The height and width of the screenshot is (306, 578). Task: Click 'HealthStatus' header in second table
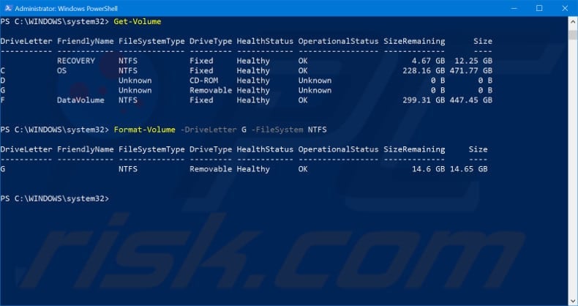coord(265,149)
